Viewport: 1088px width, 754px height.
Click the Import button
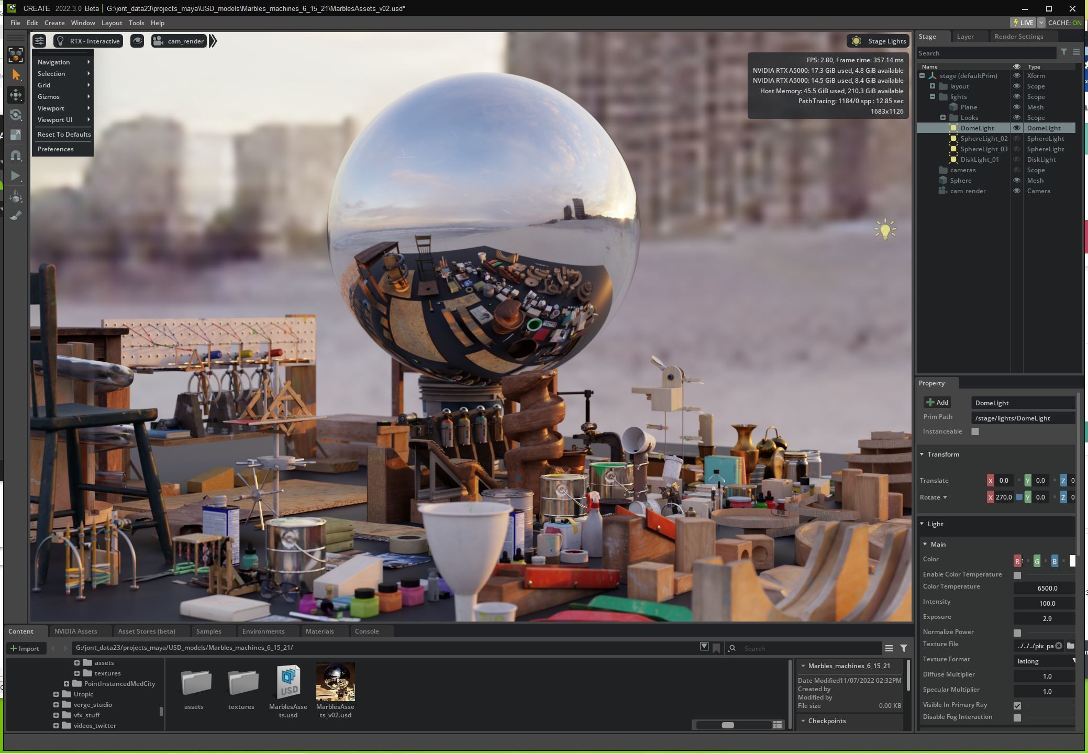coord(25,648)
